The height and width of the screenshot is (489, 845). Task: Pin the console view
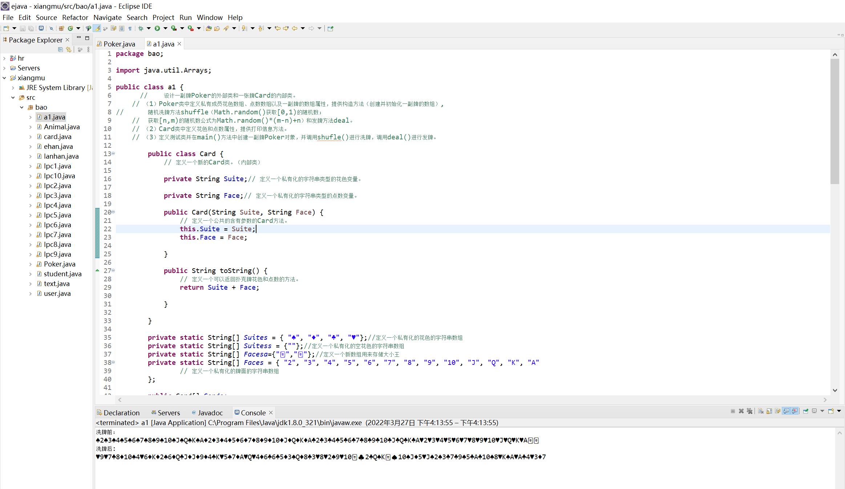tap(805, 411)
